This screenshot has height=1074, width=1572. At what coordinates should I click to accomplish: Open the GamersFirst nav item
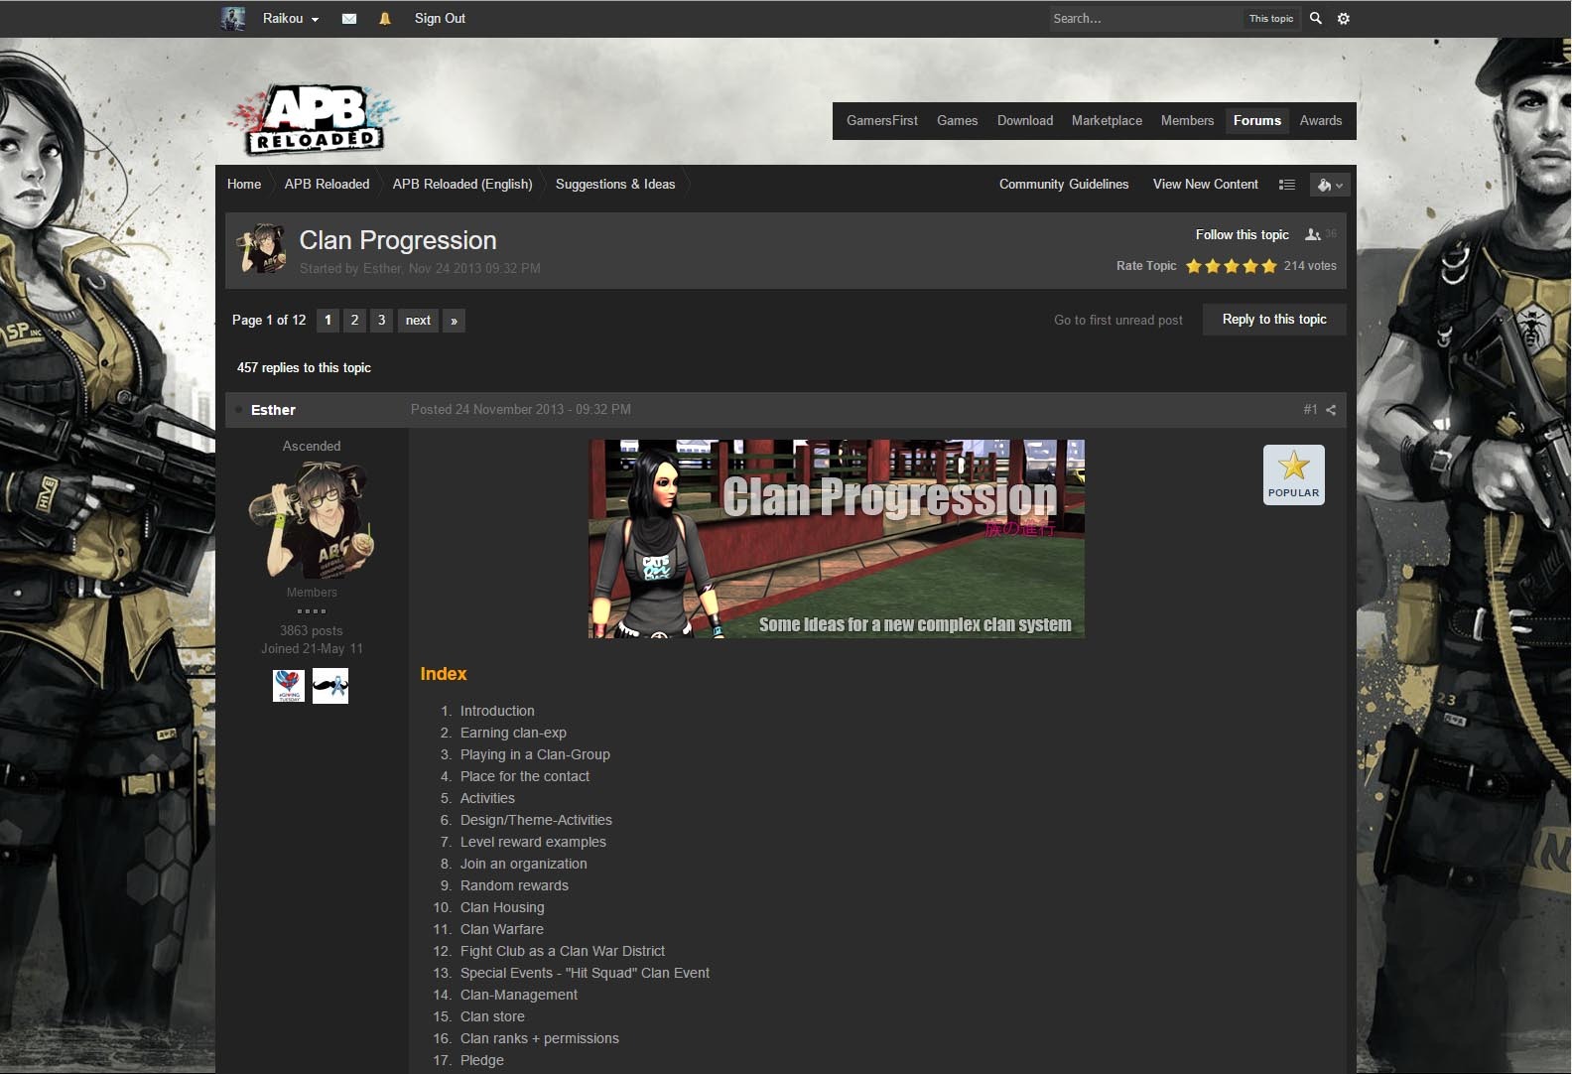coord(882,120)
